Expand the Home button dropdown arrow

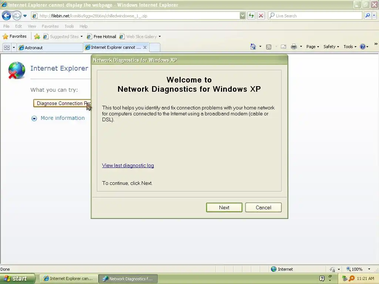coord(260,46)
